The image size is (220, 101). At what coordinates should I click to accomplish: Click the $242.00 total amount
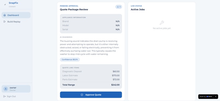(115, 85)
